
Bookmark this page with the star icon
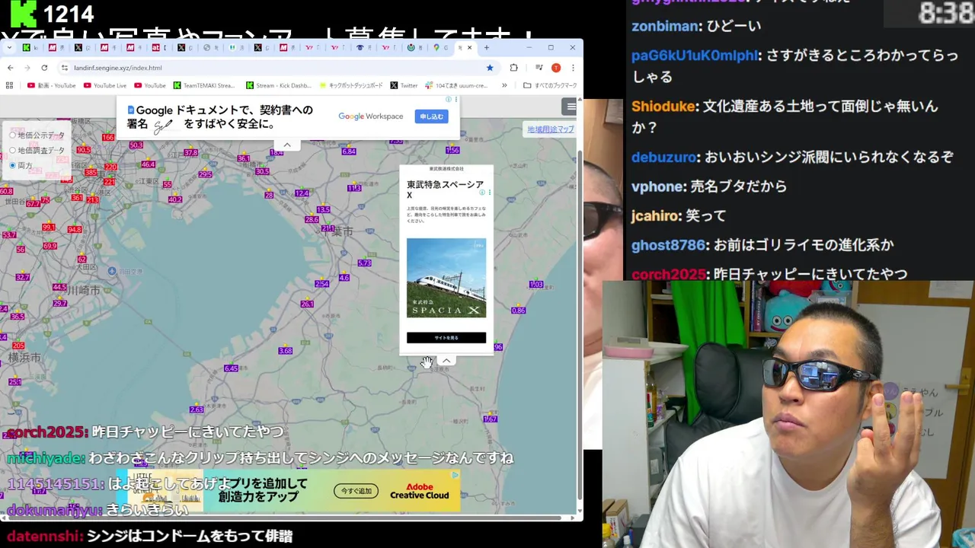(x=490, y=68)
